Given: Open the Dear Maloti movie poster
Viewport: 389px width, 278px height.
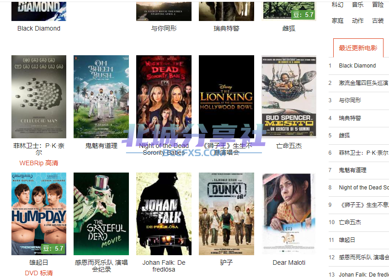Looking at the screenshot, I should click(289, 214).
